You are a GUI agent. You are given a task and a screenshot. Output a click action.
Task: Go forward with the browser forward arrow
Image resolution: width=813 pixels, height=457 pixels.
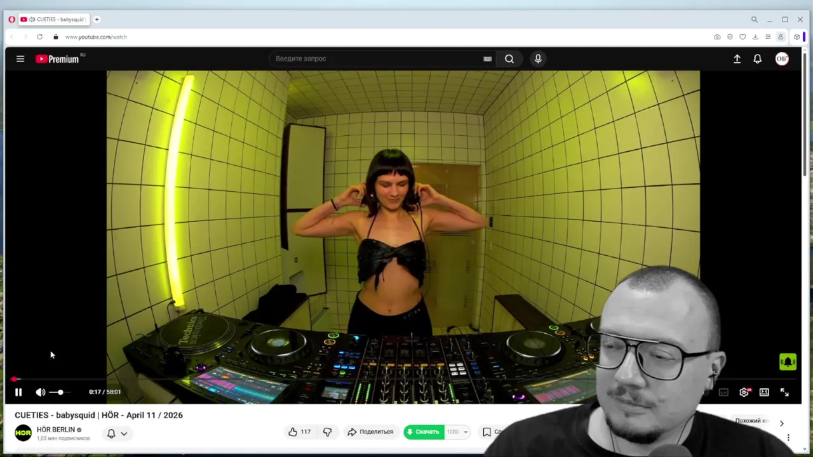25,37
